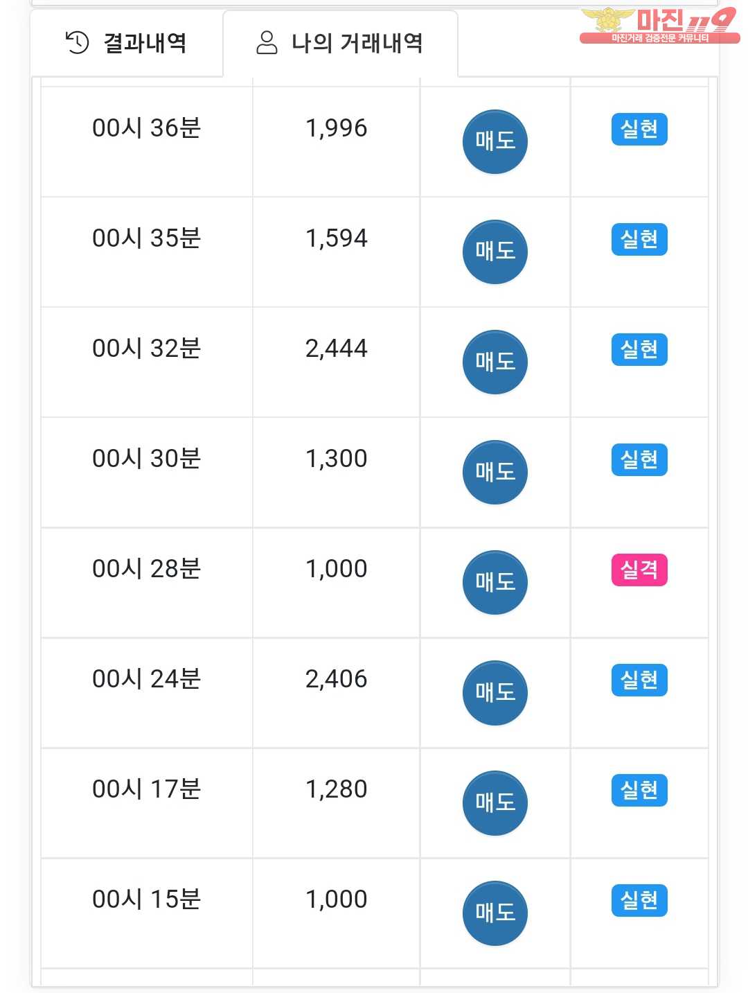Viewport: 748px width, 993px height.
Task: Click the 실현 badge in the 00시 36분 row
Action: (639, 129)
